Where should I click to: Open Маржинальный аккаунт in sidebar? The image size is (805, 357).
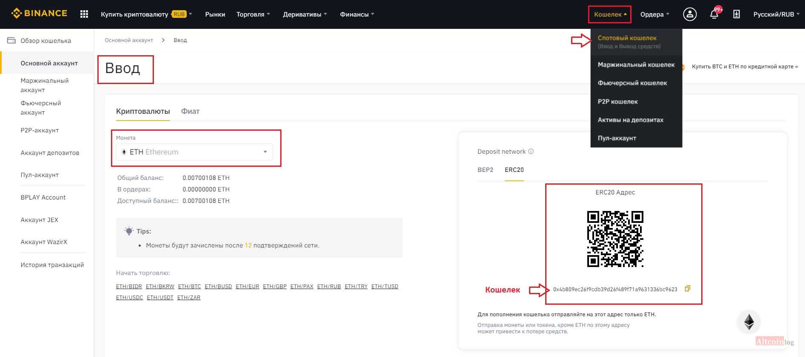coord(45,85)
